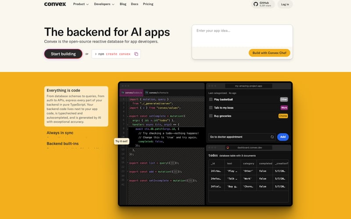Click the yellow Chores category tag

point(283,116)
